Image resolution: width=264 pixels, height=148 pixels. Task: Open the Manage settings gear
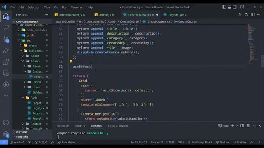point(6,134)
